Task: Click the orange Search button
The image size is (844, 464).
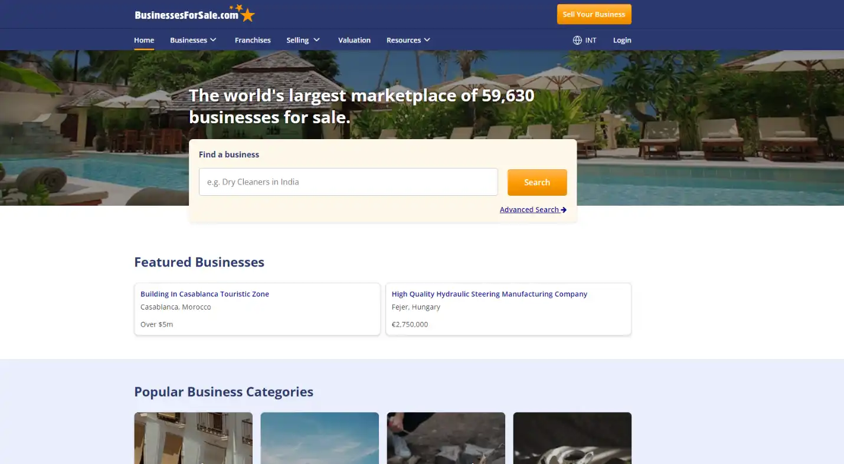Action: click(537, 182)
